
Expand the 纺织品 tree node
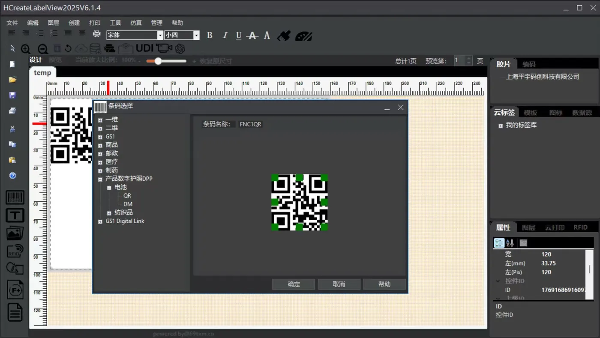coord(109,213)
